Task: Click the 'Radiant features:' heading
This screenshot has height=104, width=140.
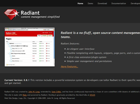Action: [x=70, y=44]
